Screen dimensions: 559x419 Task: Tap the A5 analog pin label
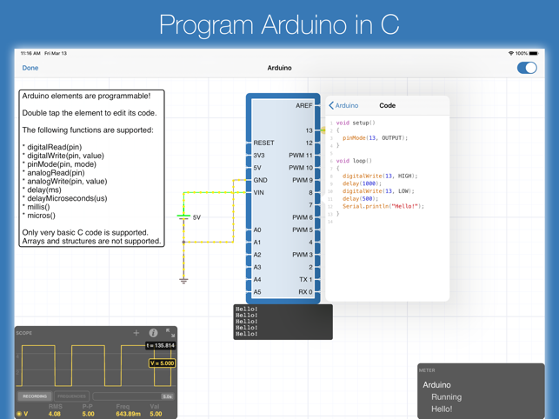point(257,292)
